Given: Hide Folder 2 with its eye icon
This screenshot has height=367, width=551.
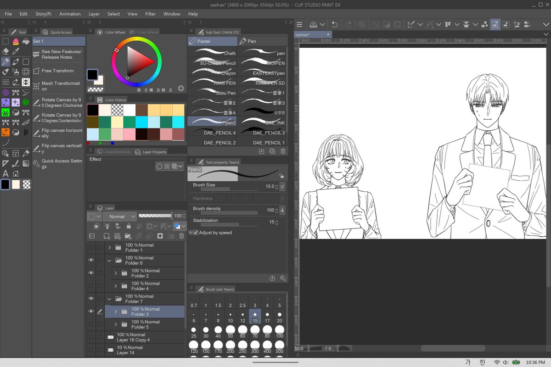Looking at the screenshot, I should tap(91, 273).
